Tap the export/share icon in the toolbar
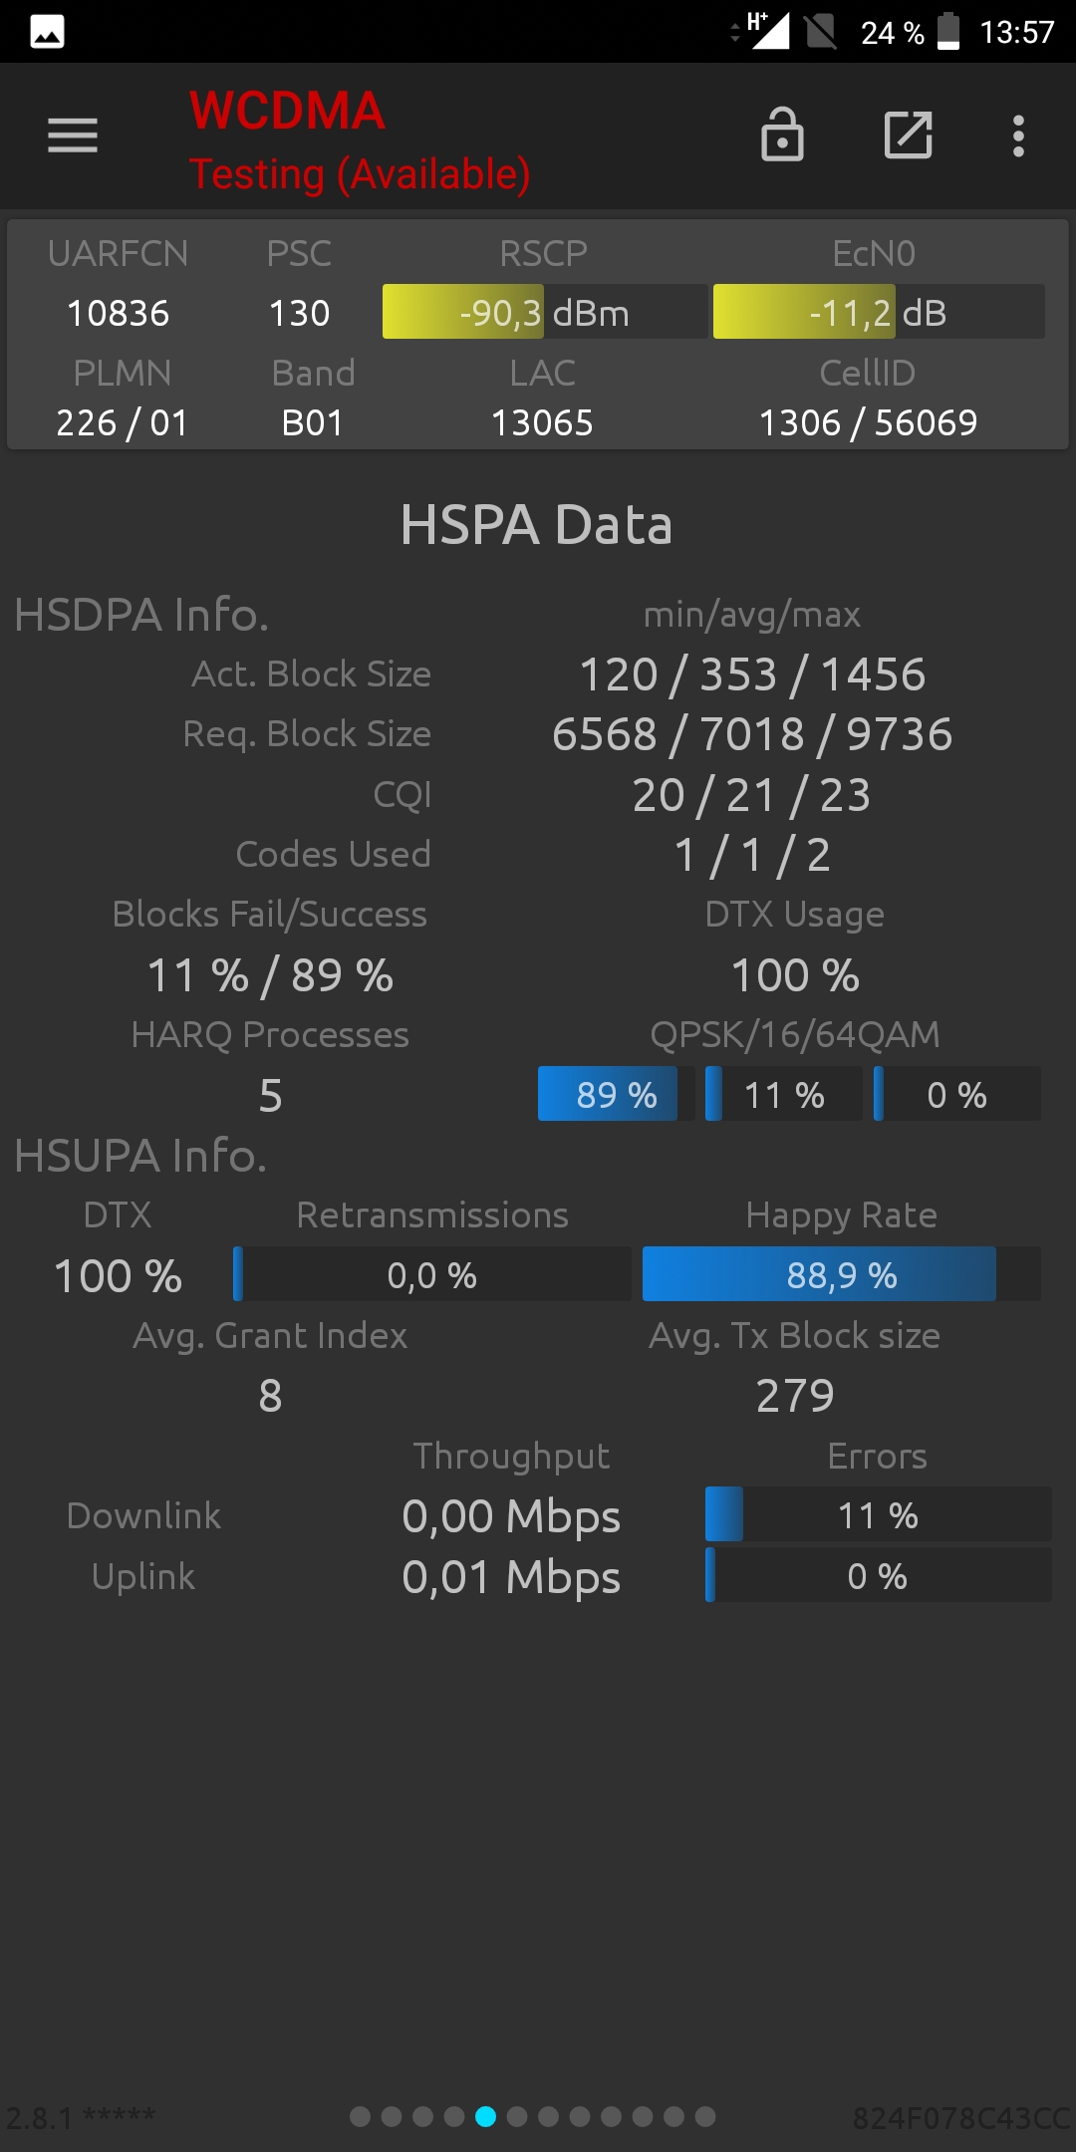The height and width of the screenshot is (2152, 1076). pyautogui.click(x=909, y=135)
